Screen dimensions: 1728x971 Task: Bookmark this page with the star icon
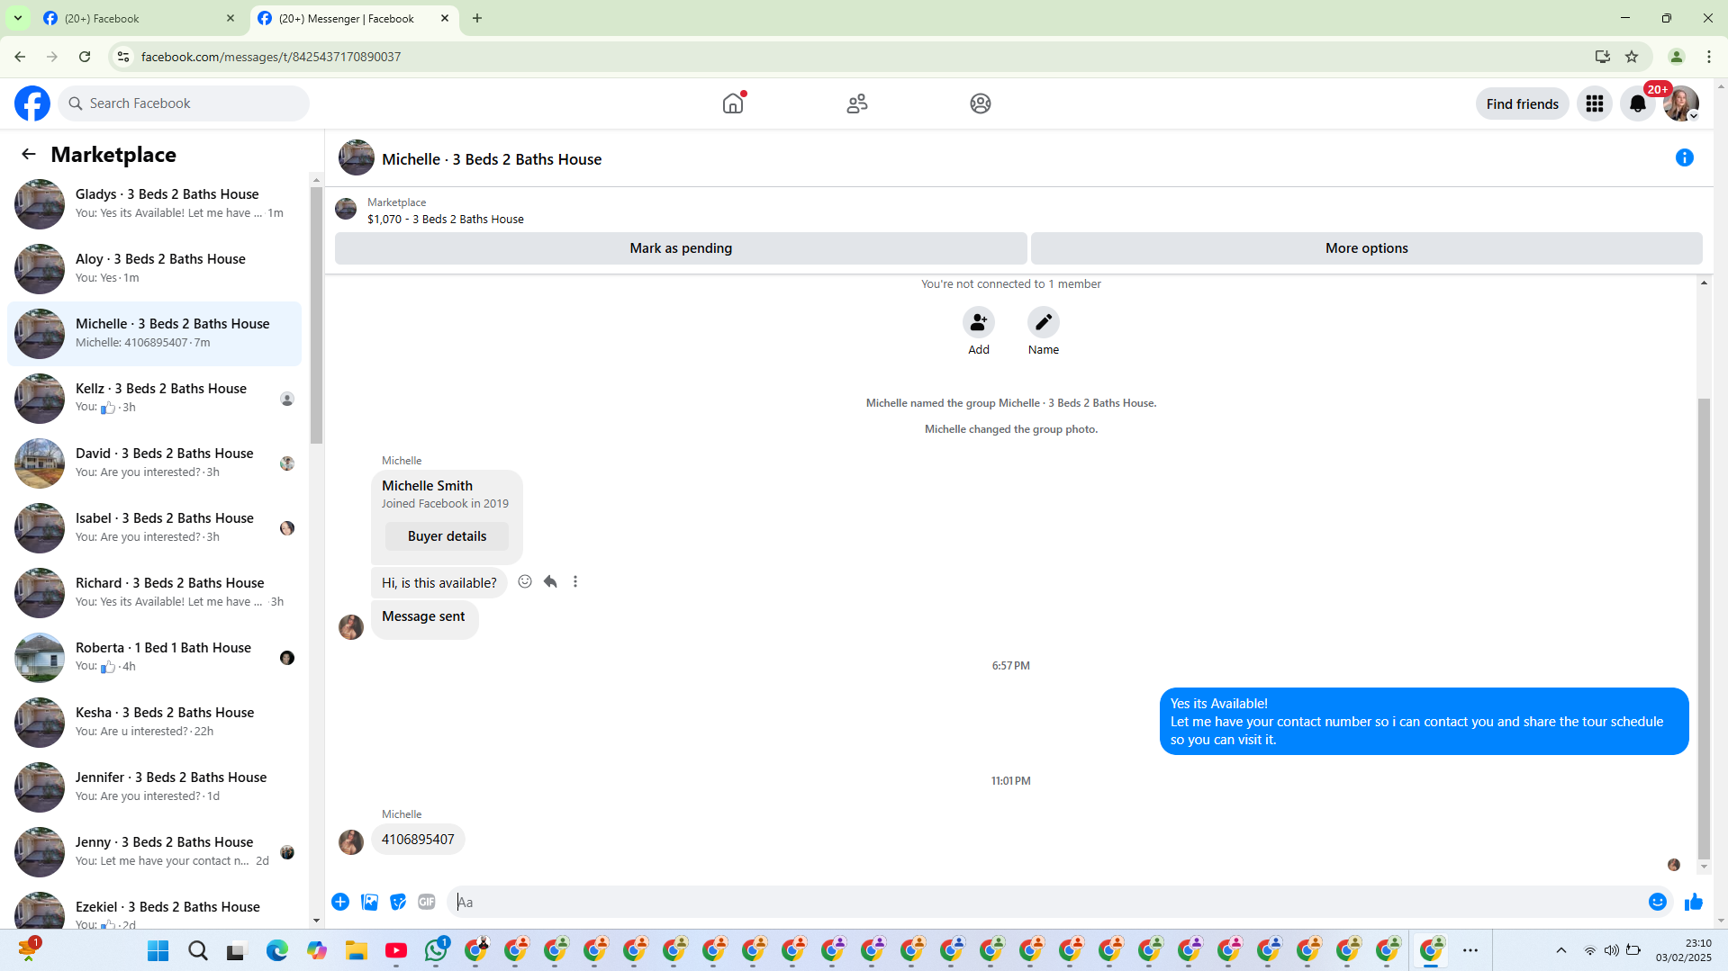click(x=1632, y=57)
